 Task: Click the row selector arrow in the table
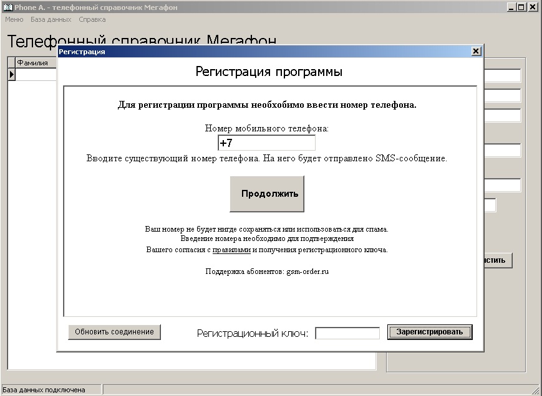click(x=12, y=74)
